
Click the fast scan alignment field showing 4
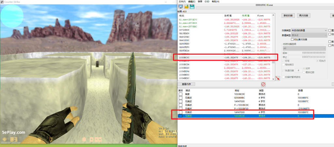298,70
